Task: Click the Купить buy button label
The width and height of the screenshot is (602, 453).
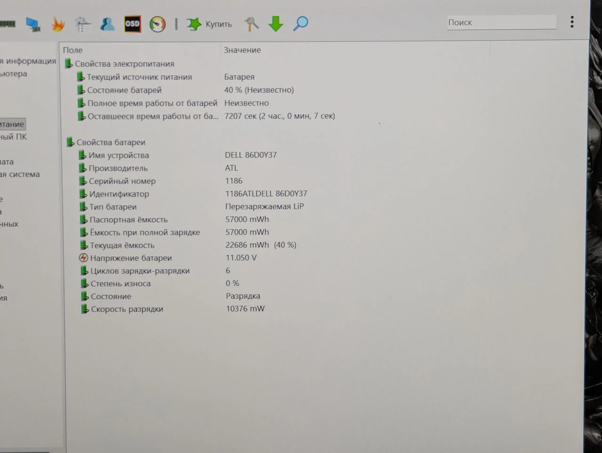Action: [219, 24]
